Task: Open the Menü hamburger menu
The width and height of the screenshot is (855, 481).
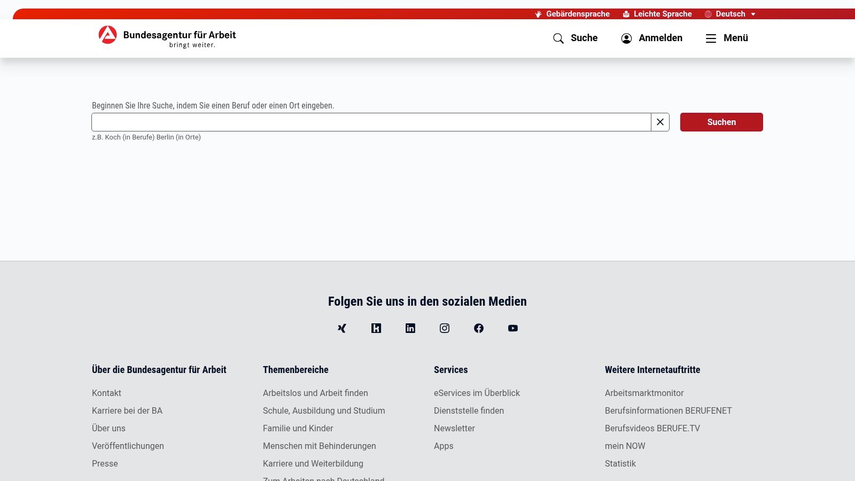Action: 727,38
